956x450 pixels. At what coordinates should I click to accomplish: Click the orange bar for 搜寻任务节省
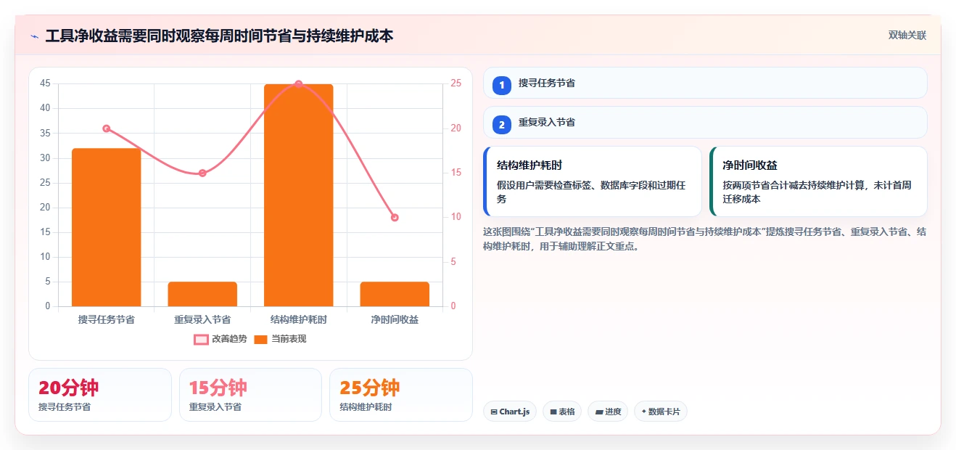(106, 227)
